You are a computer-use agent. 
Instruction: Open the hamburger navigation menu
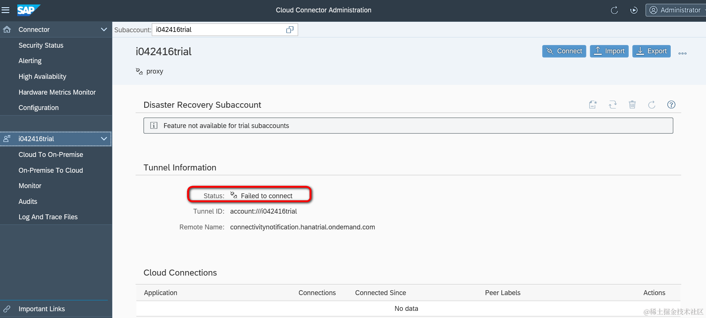(x=6, y=10)
